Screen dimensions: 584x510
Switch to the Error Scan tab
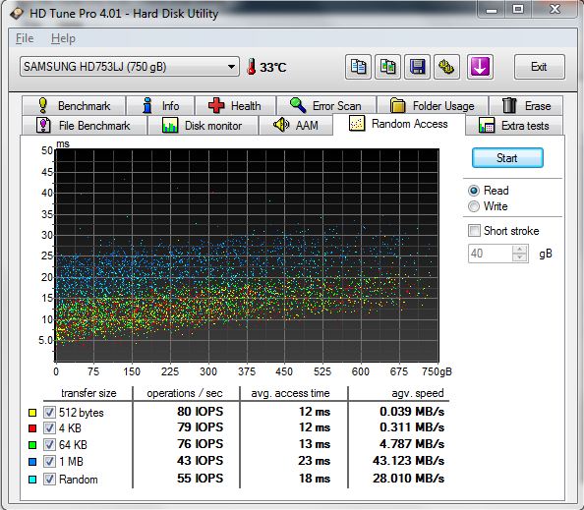click(x=326, y=106)
